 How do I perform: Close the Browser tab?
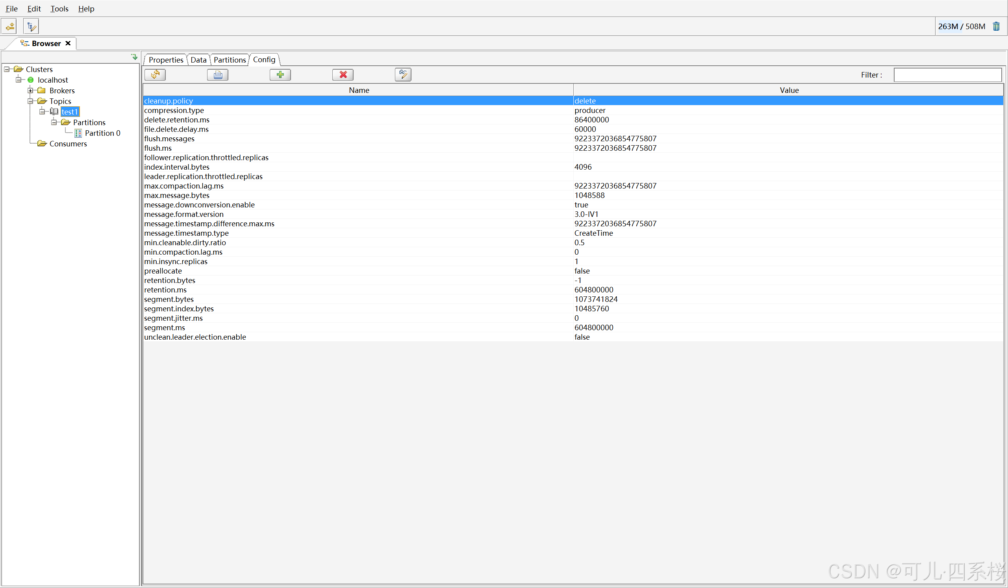(68, 43)
